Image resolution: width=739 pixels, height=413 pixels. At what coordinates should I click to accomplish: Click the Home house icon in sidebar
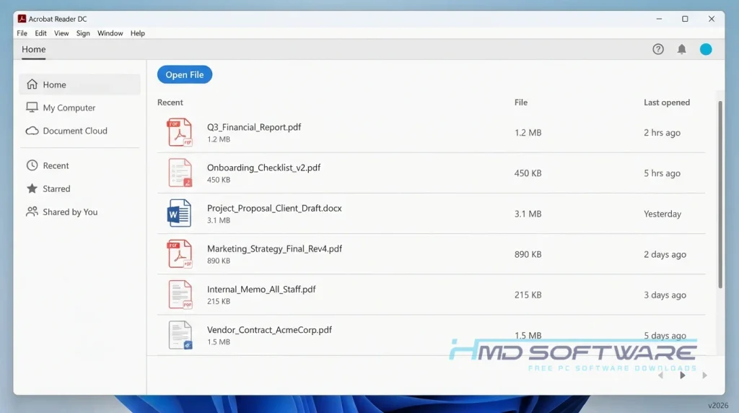pos(32,84)
